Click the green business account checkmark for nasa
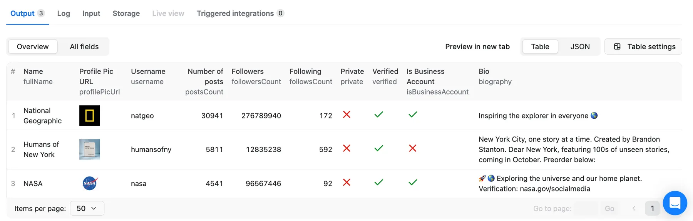693x221 pixels. click(x=413, y=182)
